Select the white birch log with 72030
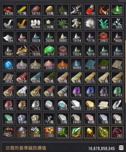This screenshot has width=126, height=152. coord(22,91)
